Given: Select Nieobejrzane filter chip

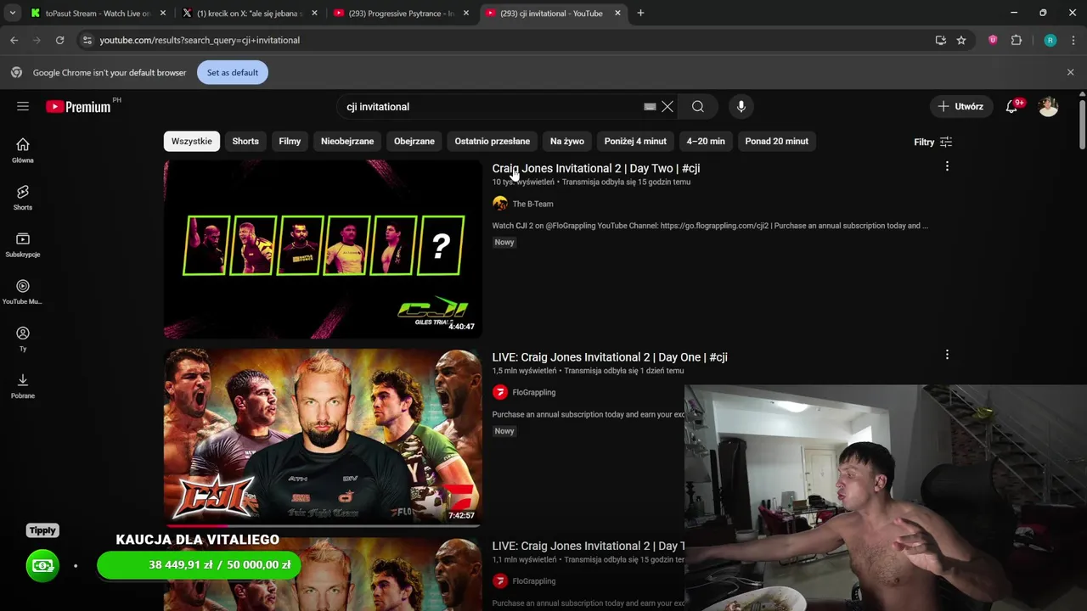Looking at the screenshot, I should (347, 141).
